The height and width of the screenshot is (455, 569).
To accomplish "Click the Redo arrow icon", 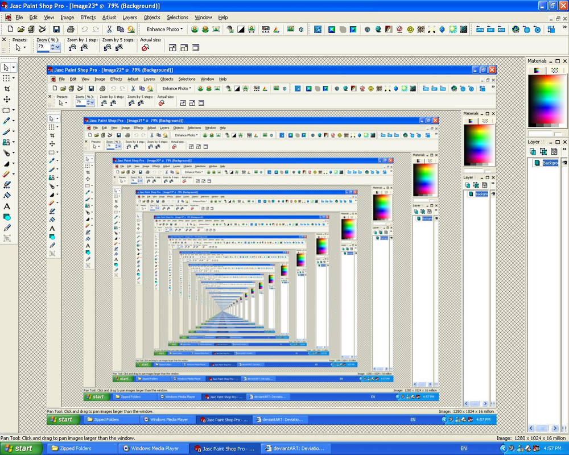I will point(96,30).
